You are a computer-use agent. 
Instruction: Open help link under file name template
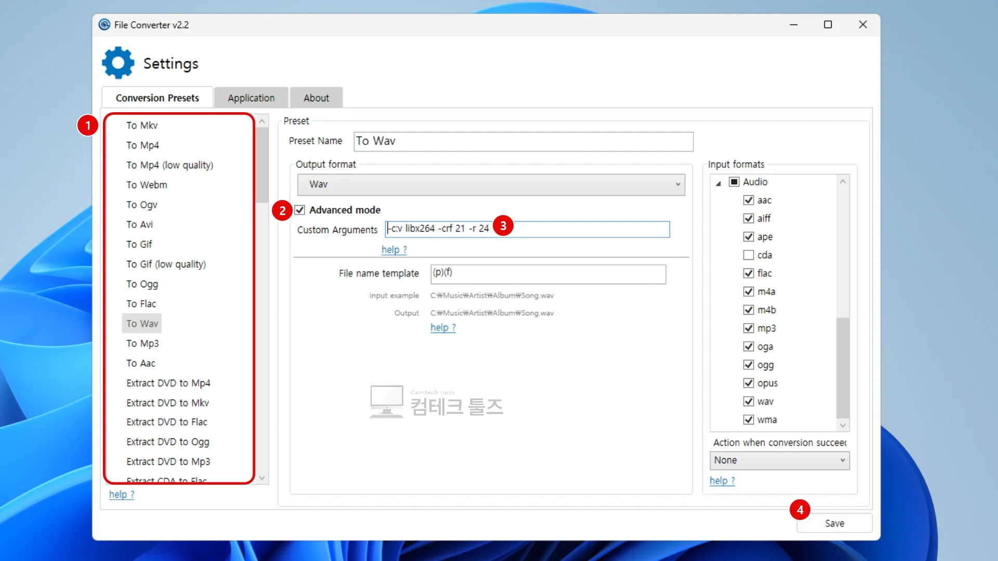[x=443, y=328]
